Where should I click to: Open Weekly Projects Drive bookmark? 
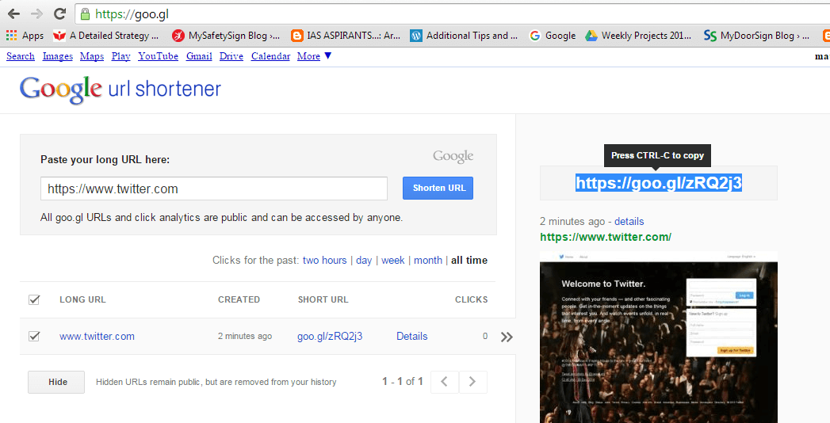coord(638,36)
